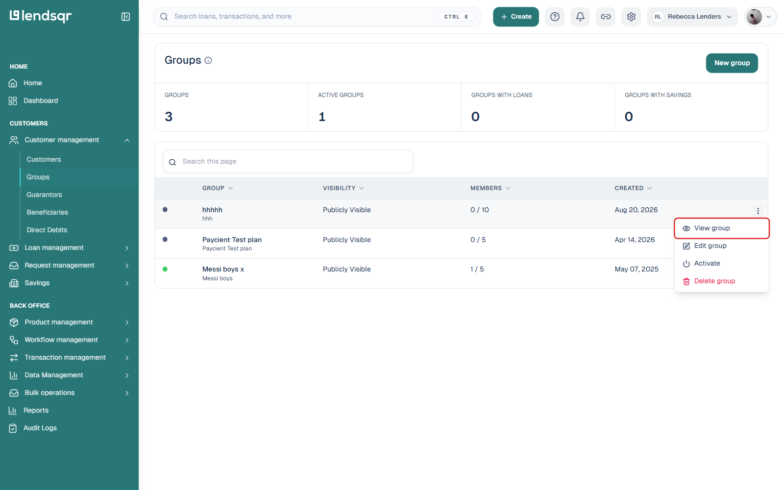Click the Workflow management icon
This screenshot has width=784, height=490.
point(14,340)
